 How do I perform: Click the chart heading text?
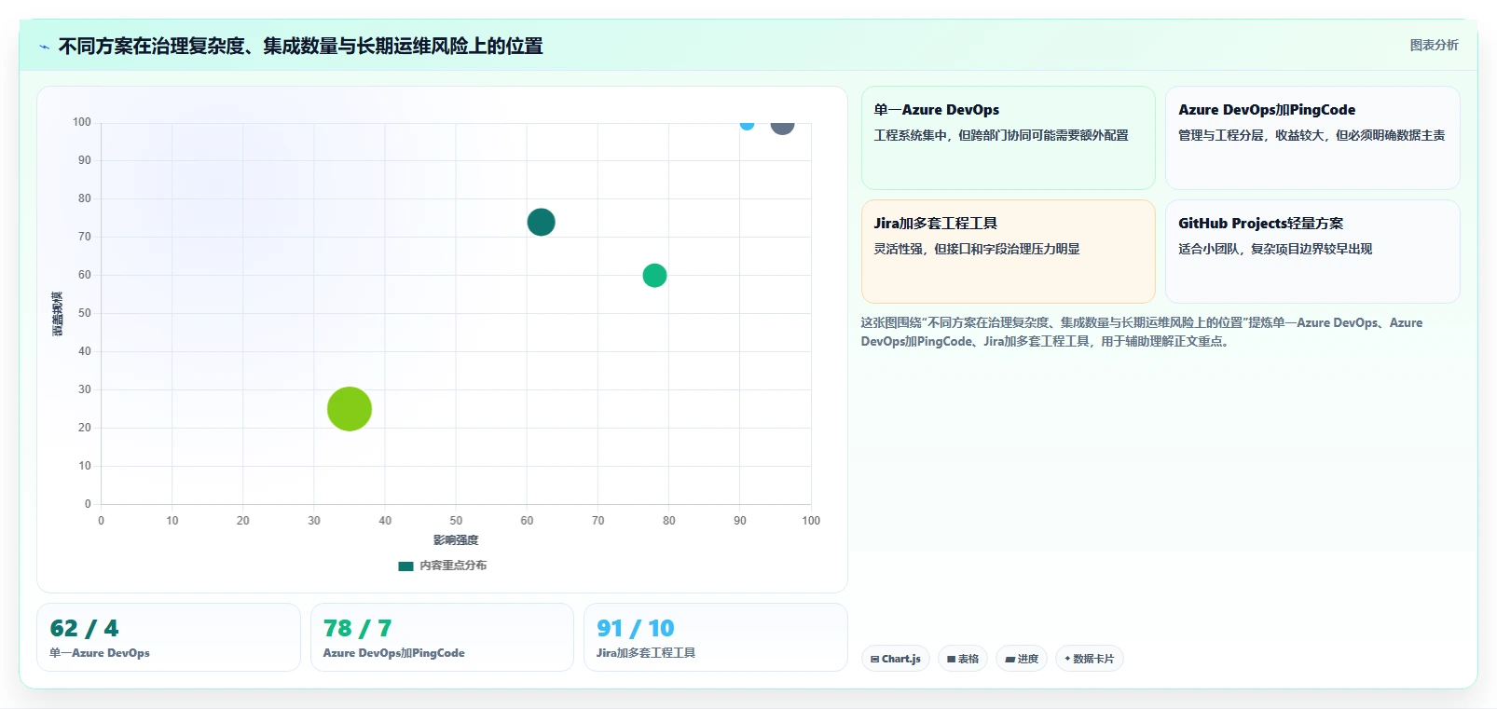[300, 46]
